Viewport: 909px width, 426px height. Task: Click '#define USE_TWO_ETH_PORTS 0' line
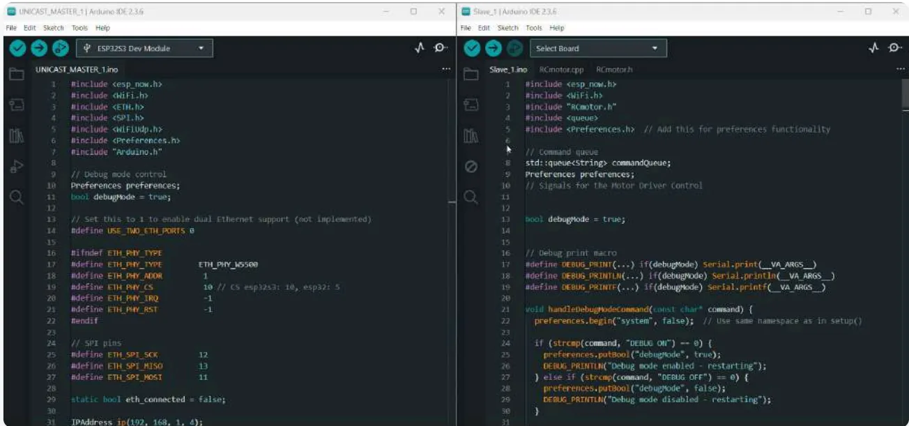coord(132,230)
